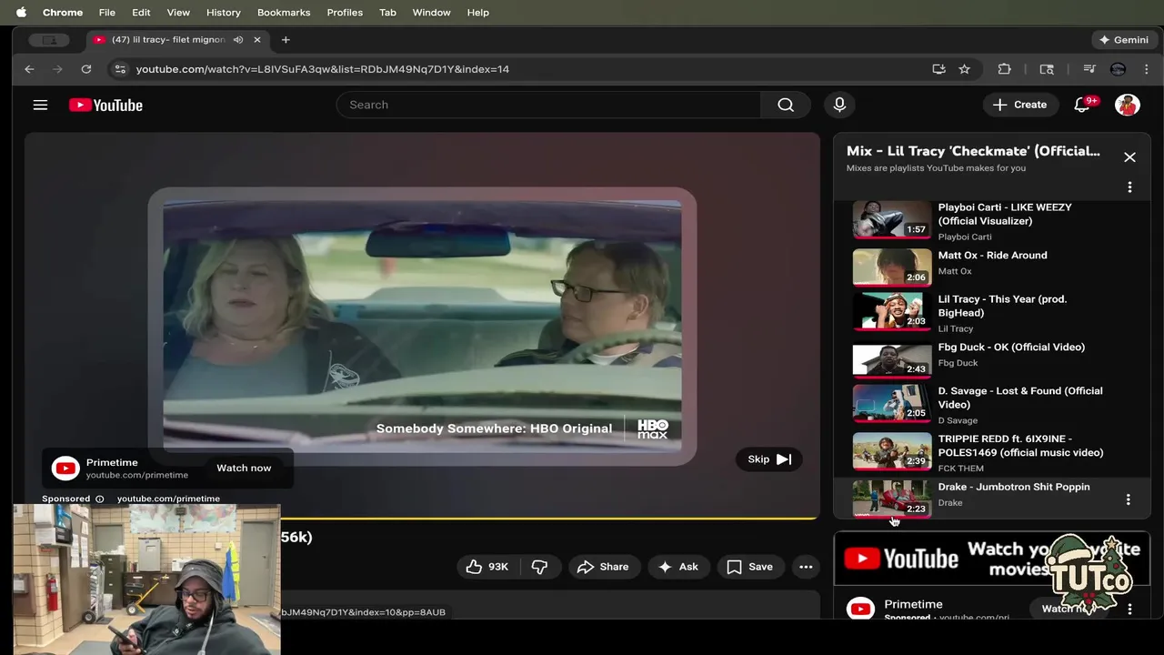1164x655 pixels.
Task: Share the video
Action: pos(602,567)
